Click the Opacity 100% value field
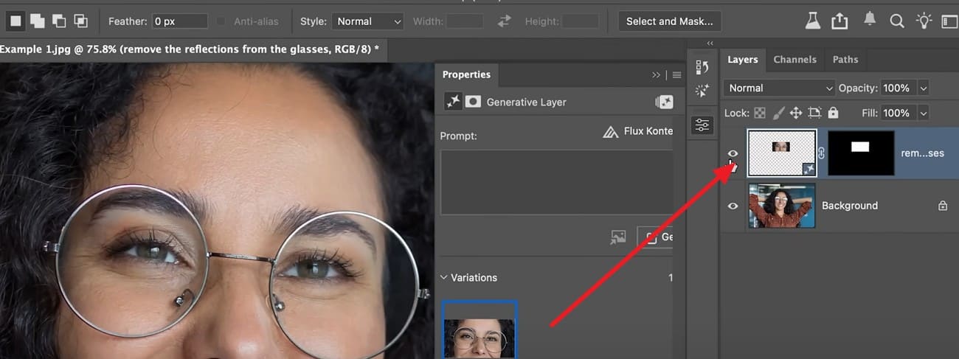This screenshot has width=959, height=359. (x=898, y=88)
